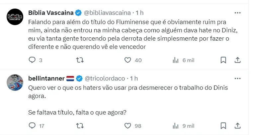Open more options for Bíblia Vascaina tweet

[237, 13]
